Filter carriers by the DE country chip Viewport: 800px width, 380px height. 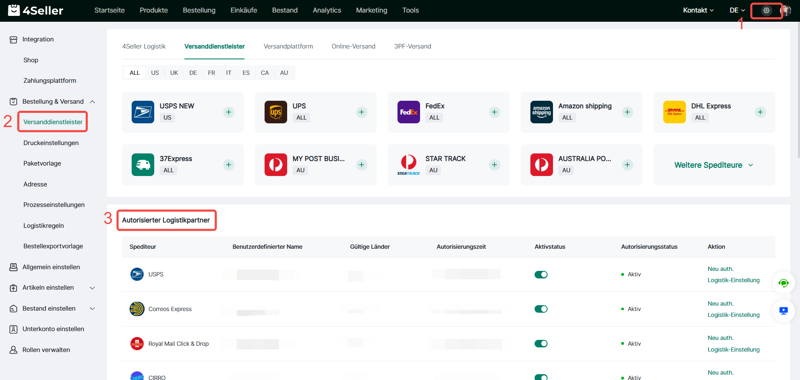tap(193, 73)
